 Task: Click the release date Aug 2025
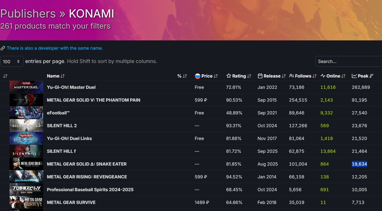click(x=268, y=164)
